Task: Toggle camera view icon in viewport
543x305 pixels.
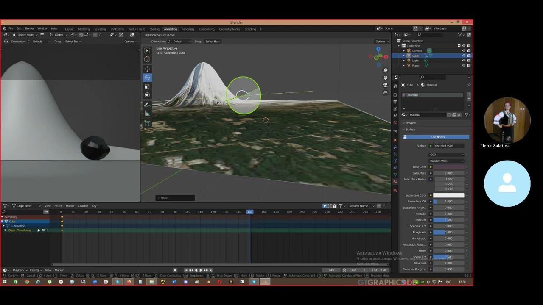Action: 385,85
